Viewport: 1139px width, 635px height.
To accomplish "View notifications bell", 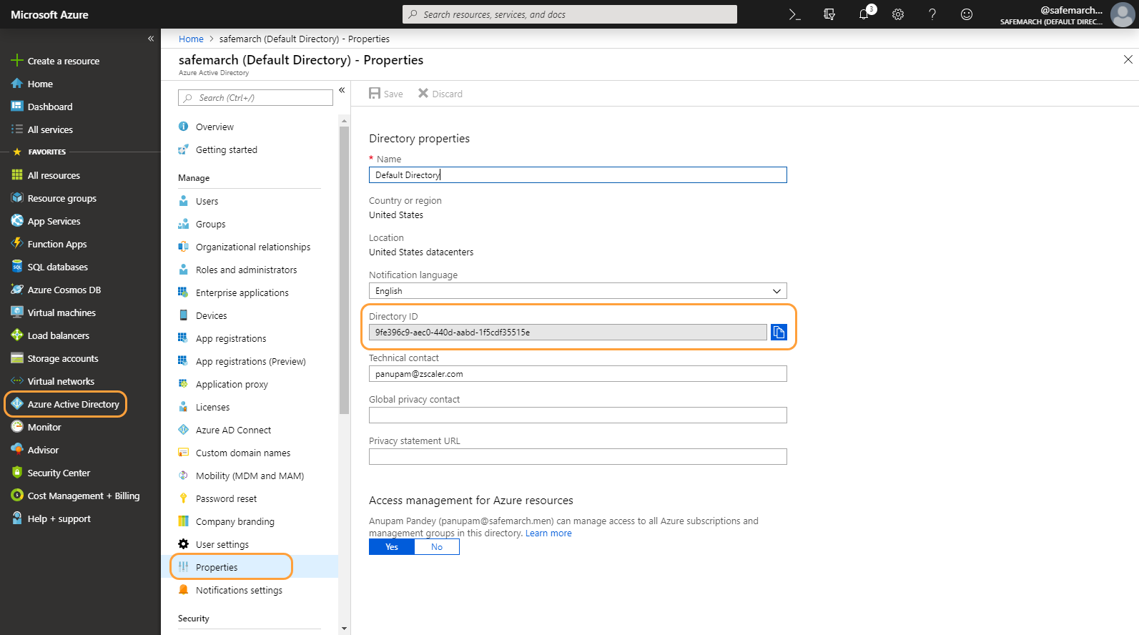I will [864, 14].
